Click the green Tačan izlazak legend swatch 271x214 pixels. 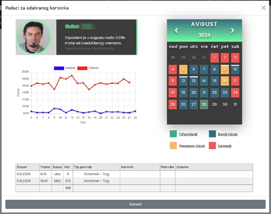click(173, 134)
